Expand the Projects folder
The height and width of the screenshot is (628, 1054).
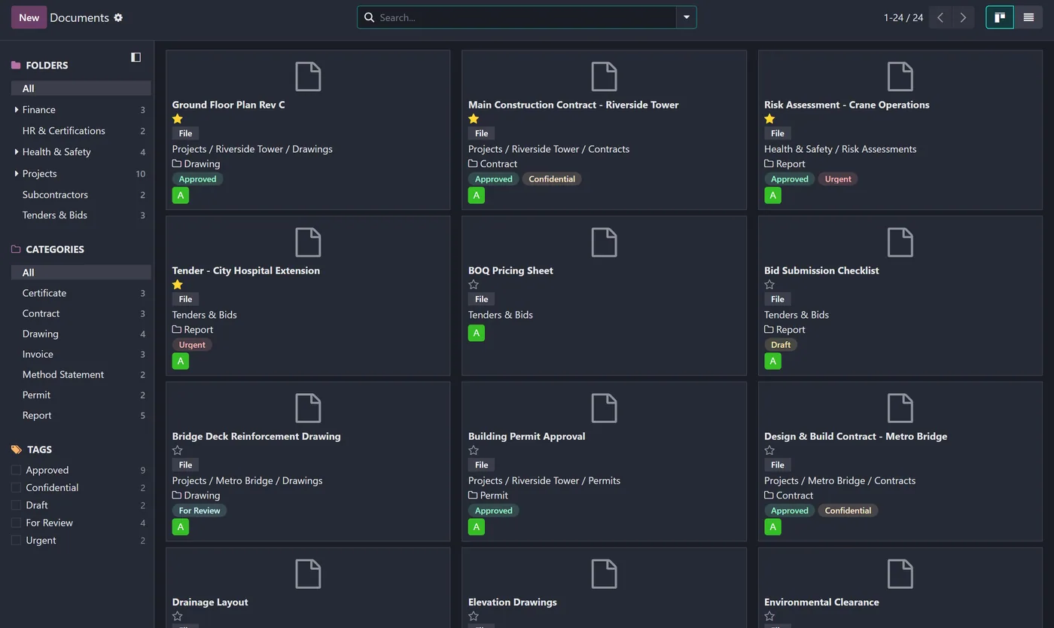click(x=17, y=174)
